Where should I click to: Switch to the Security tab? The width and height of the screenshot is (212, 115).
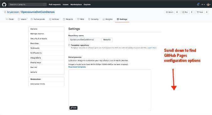pyautogui.click(x=93, y=19)
